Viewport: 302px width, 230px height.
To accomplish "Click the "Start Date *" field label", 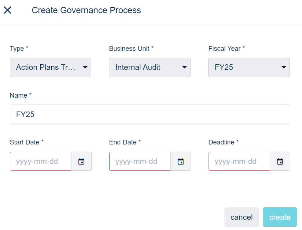I will [27, 142].
